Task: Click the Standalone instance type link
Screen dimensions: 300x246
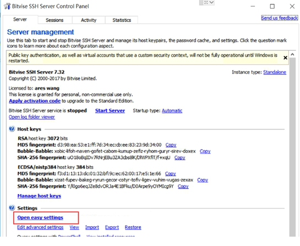Action: coord(275,72)
